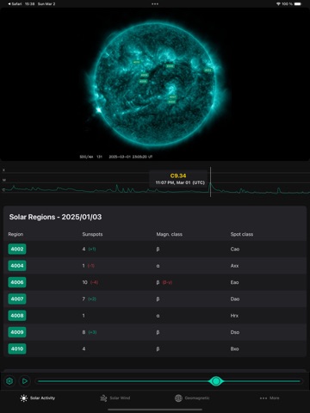Click spot class 'Axx' for region 4004

click(234, 266)
